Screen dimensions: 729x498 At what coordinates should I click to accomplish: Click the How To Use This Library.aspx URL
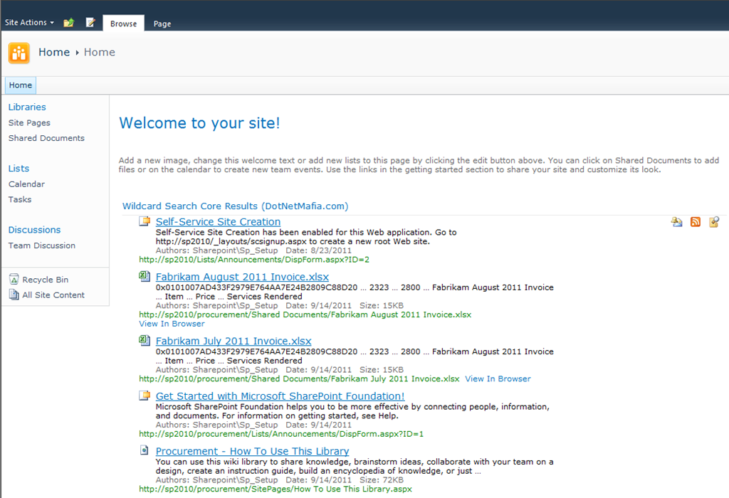coord(276,489)
